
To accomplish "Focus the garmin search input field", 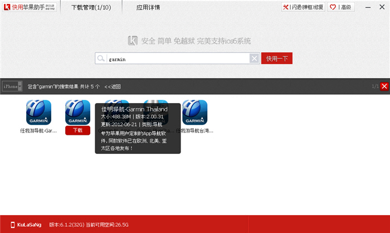I will point(178,59).
